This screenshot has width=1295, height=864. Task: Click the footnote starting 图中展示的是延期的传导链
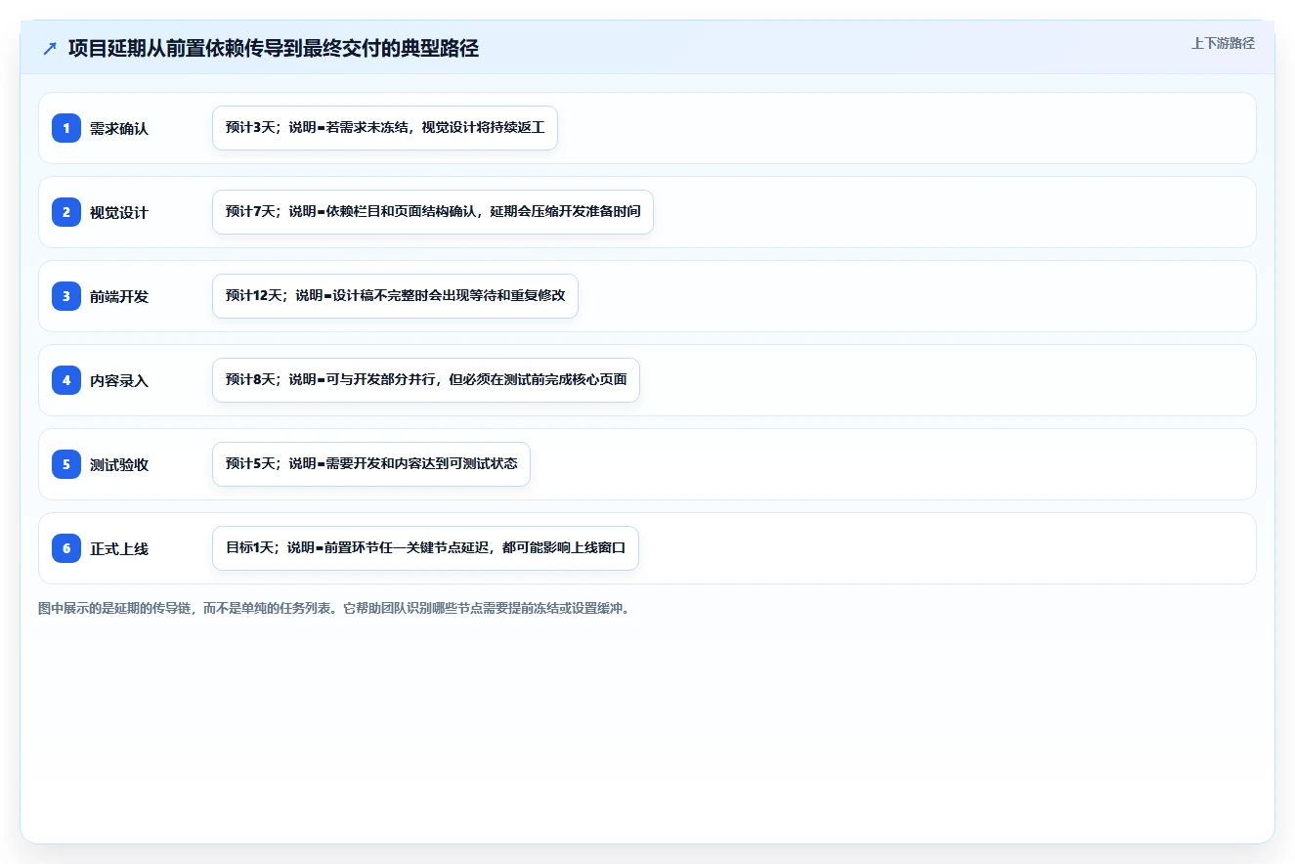point(334,608)
